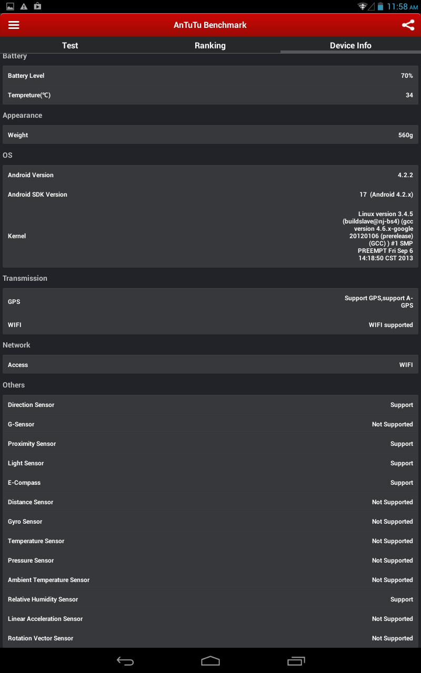Tap the WiFi signal status icon

click(x=362, y=6)
